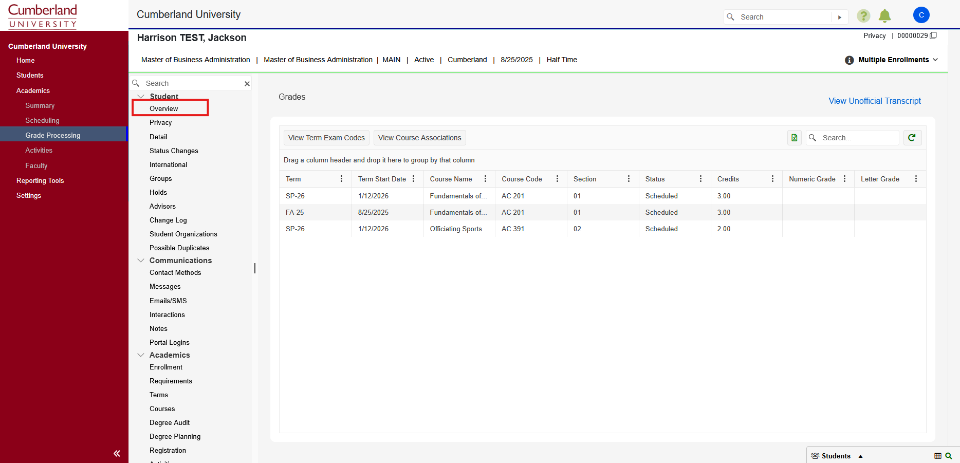Open Status Changes in student tree
This screenshot has width=960, height=463.
[174, 151]
